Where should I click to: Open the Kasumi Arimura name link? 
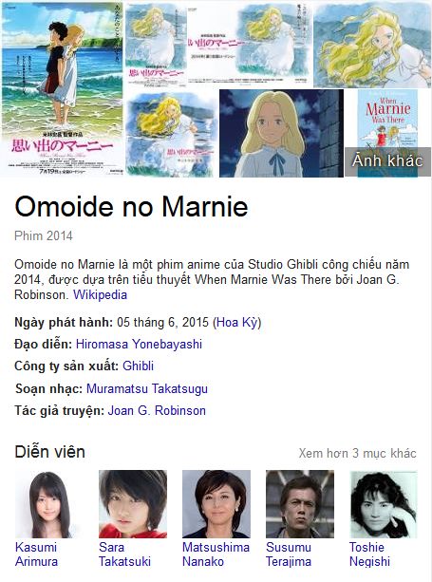(x=36, y=554)
